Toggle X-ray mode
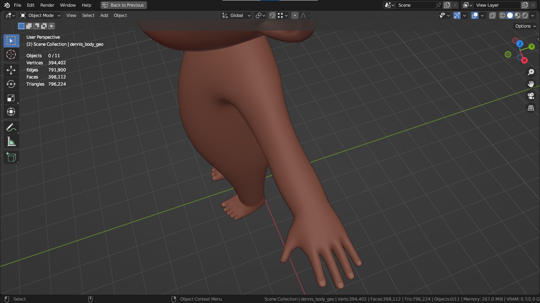 point(493,15)
